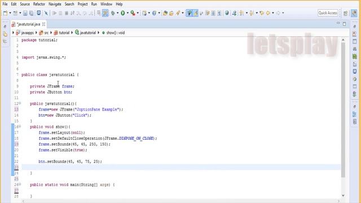The width and height of the screenshot is (361, 203).
Task: Click the Forward navigation arrow icon
Action: click(278, 13)
